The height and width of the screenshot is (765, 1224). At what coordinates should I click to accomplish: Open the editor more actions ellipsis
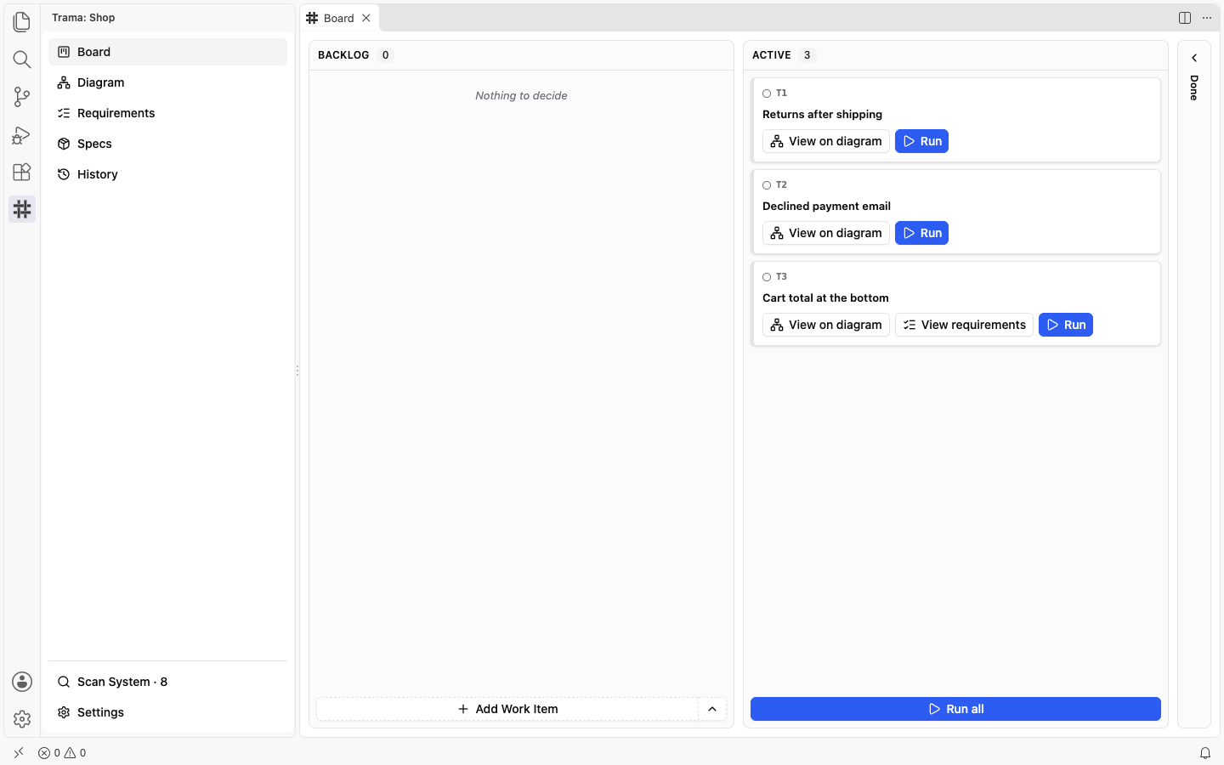click(1207, 18)
